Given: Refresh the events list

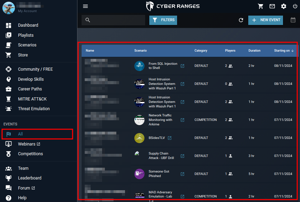Looking at the screenshot, I should [241, 20].
